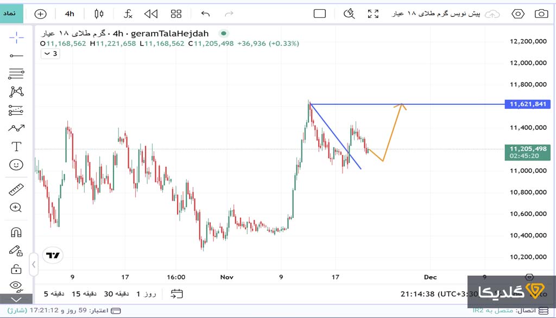Image resolution: width=556 pixels, height=318 pixels.
Task: Hide all drawings using eye icon
Action: pyautogui.click(x=16, y=285)
